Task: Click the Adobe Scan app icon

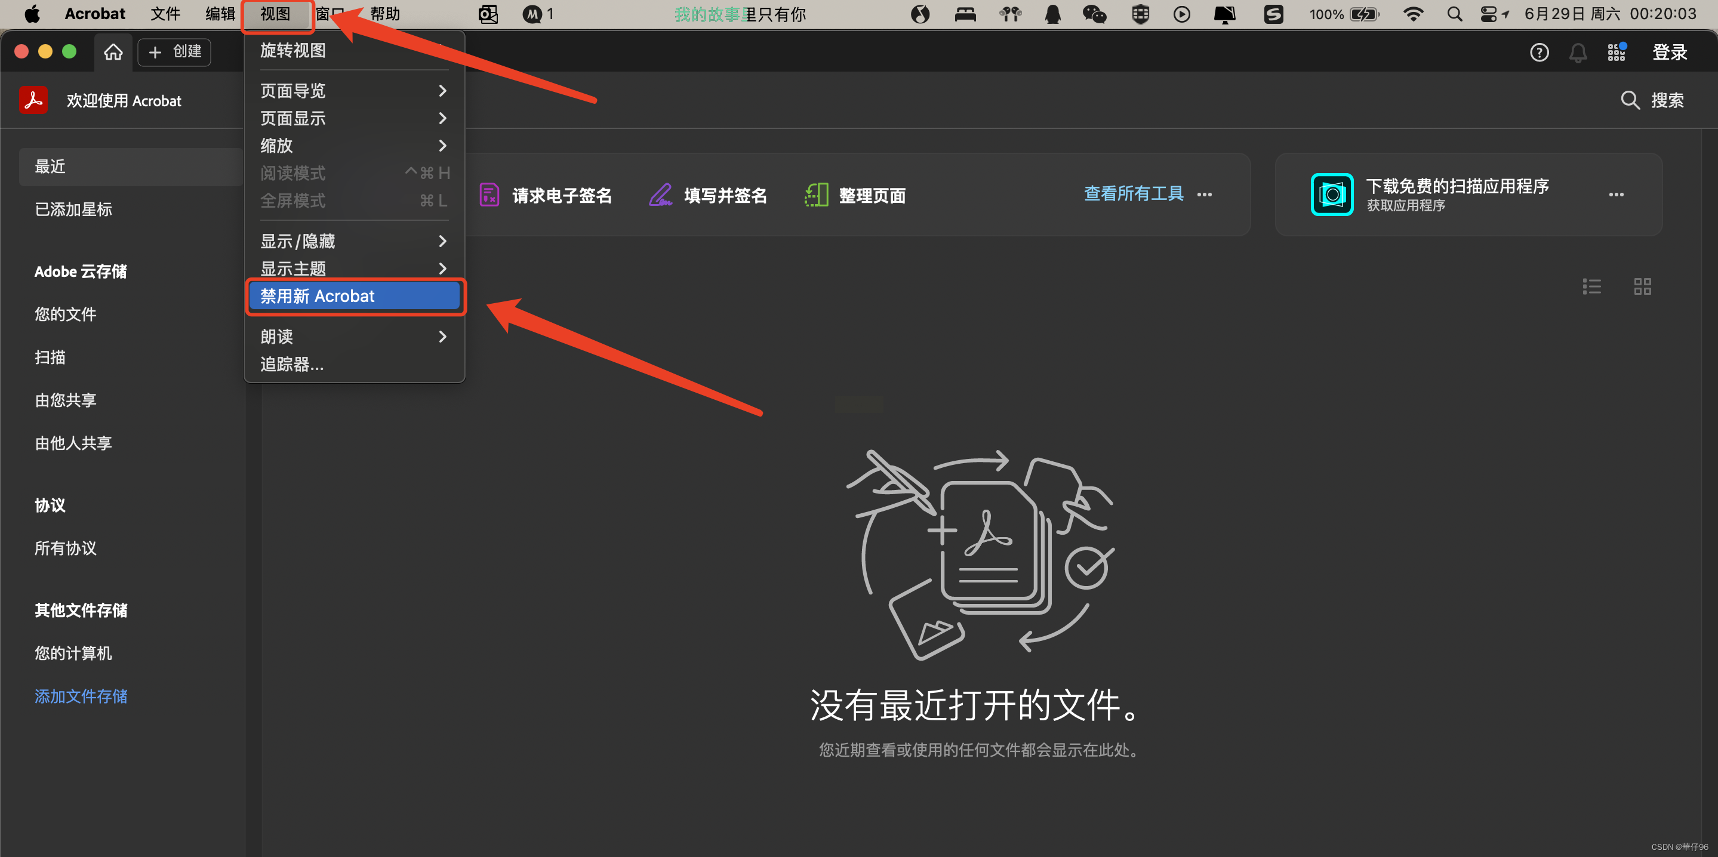Action: tap(1331, 194)
